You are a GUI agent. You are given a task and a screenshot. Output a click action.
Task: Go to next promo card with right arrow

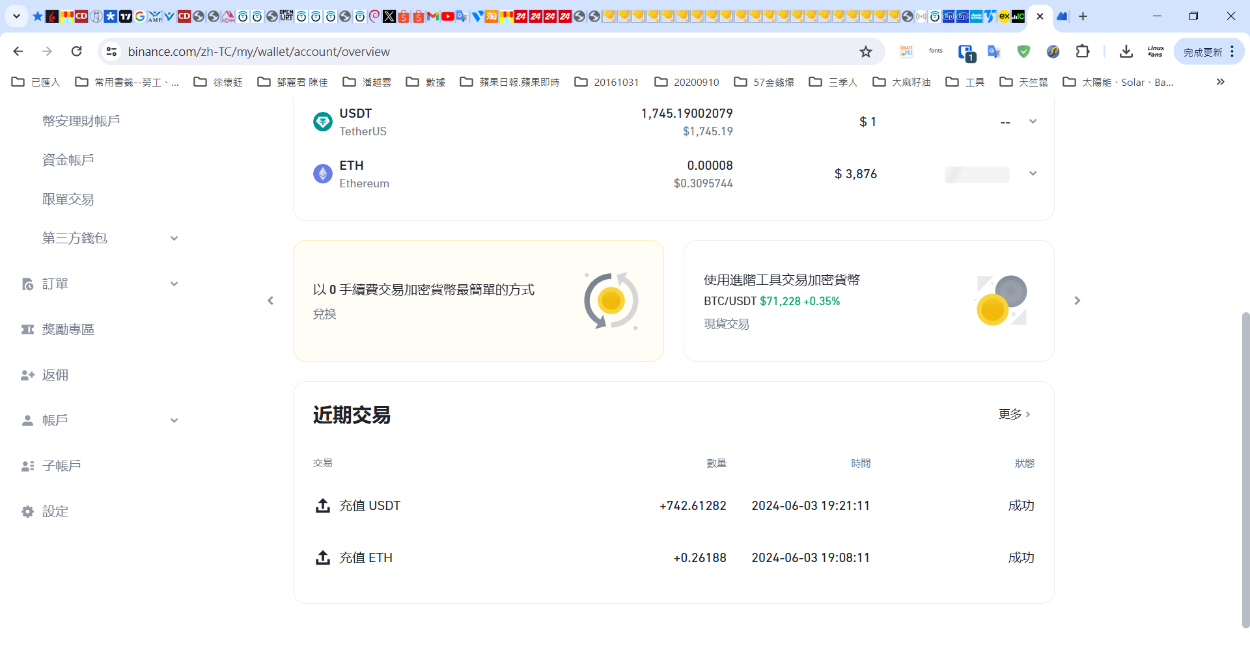[x=1077, y=301]
